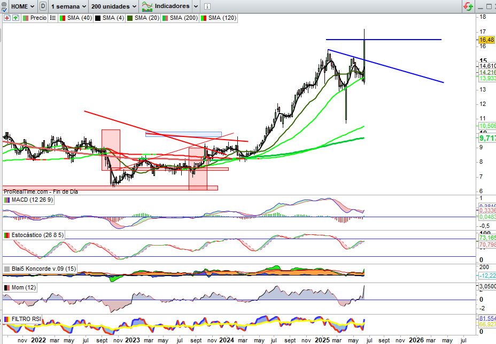Click the gray Koncorde swatch icon
The image size is (496, 344).
6,269
